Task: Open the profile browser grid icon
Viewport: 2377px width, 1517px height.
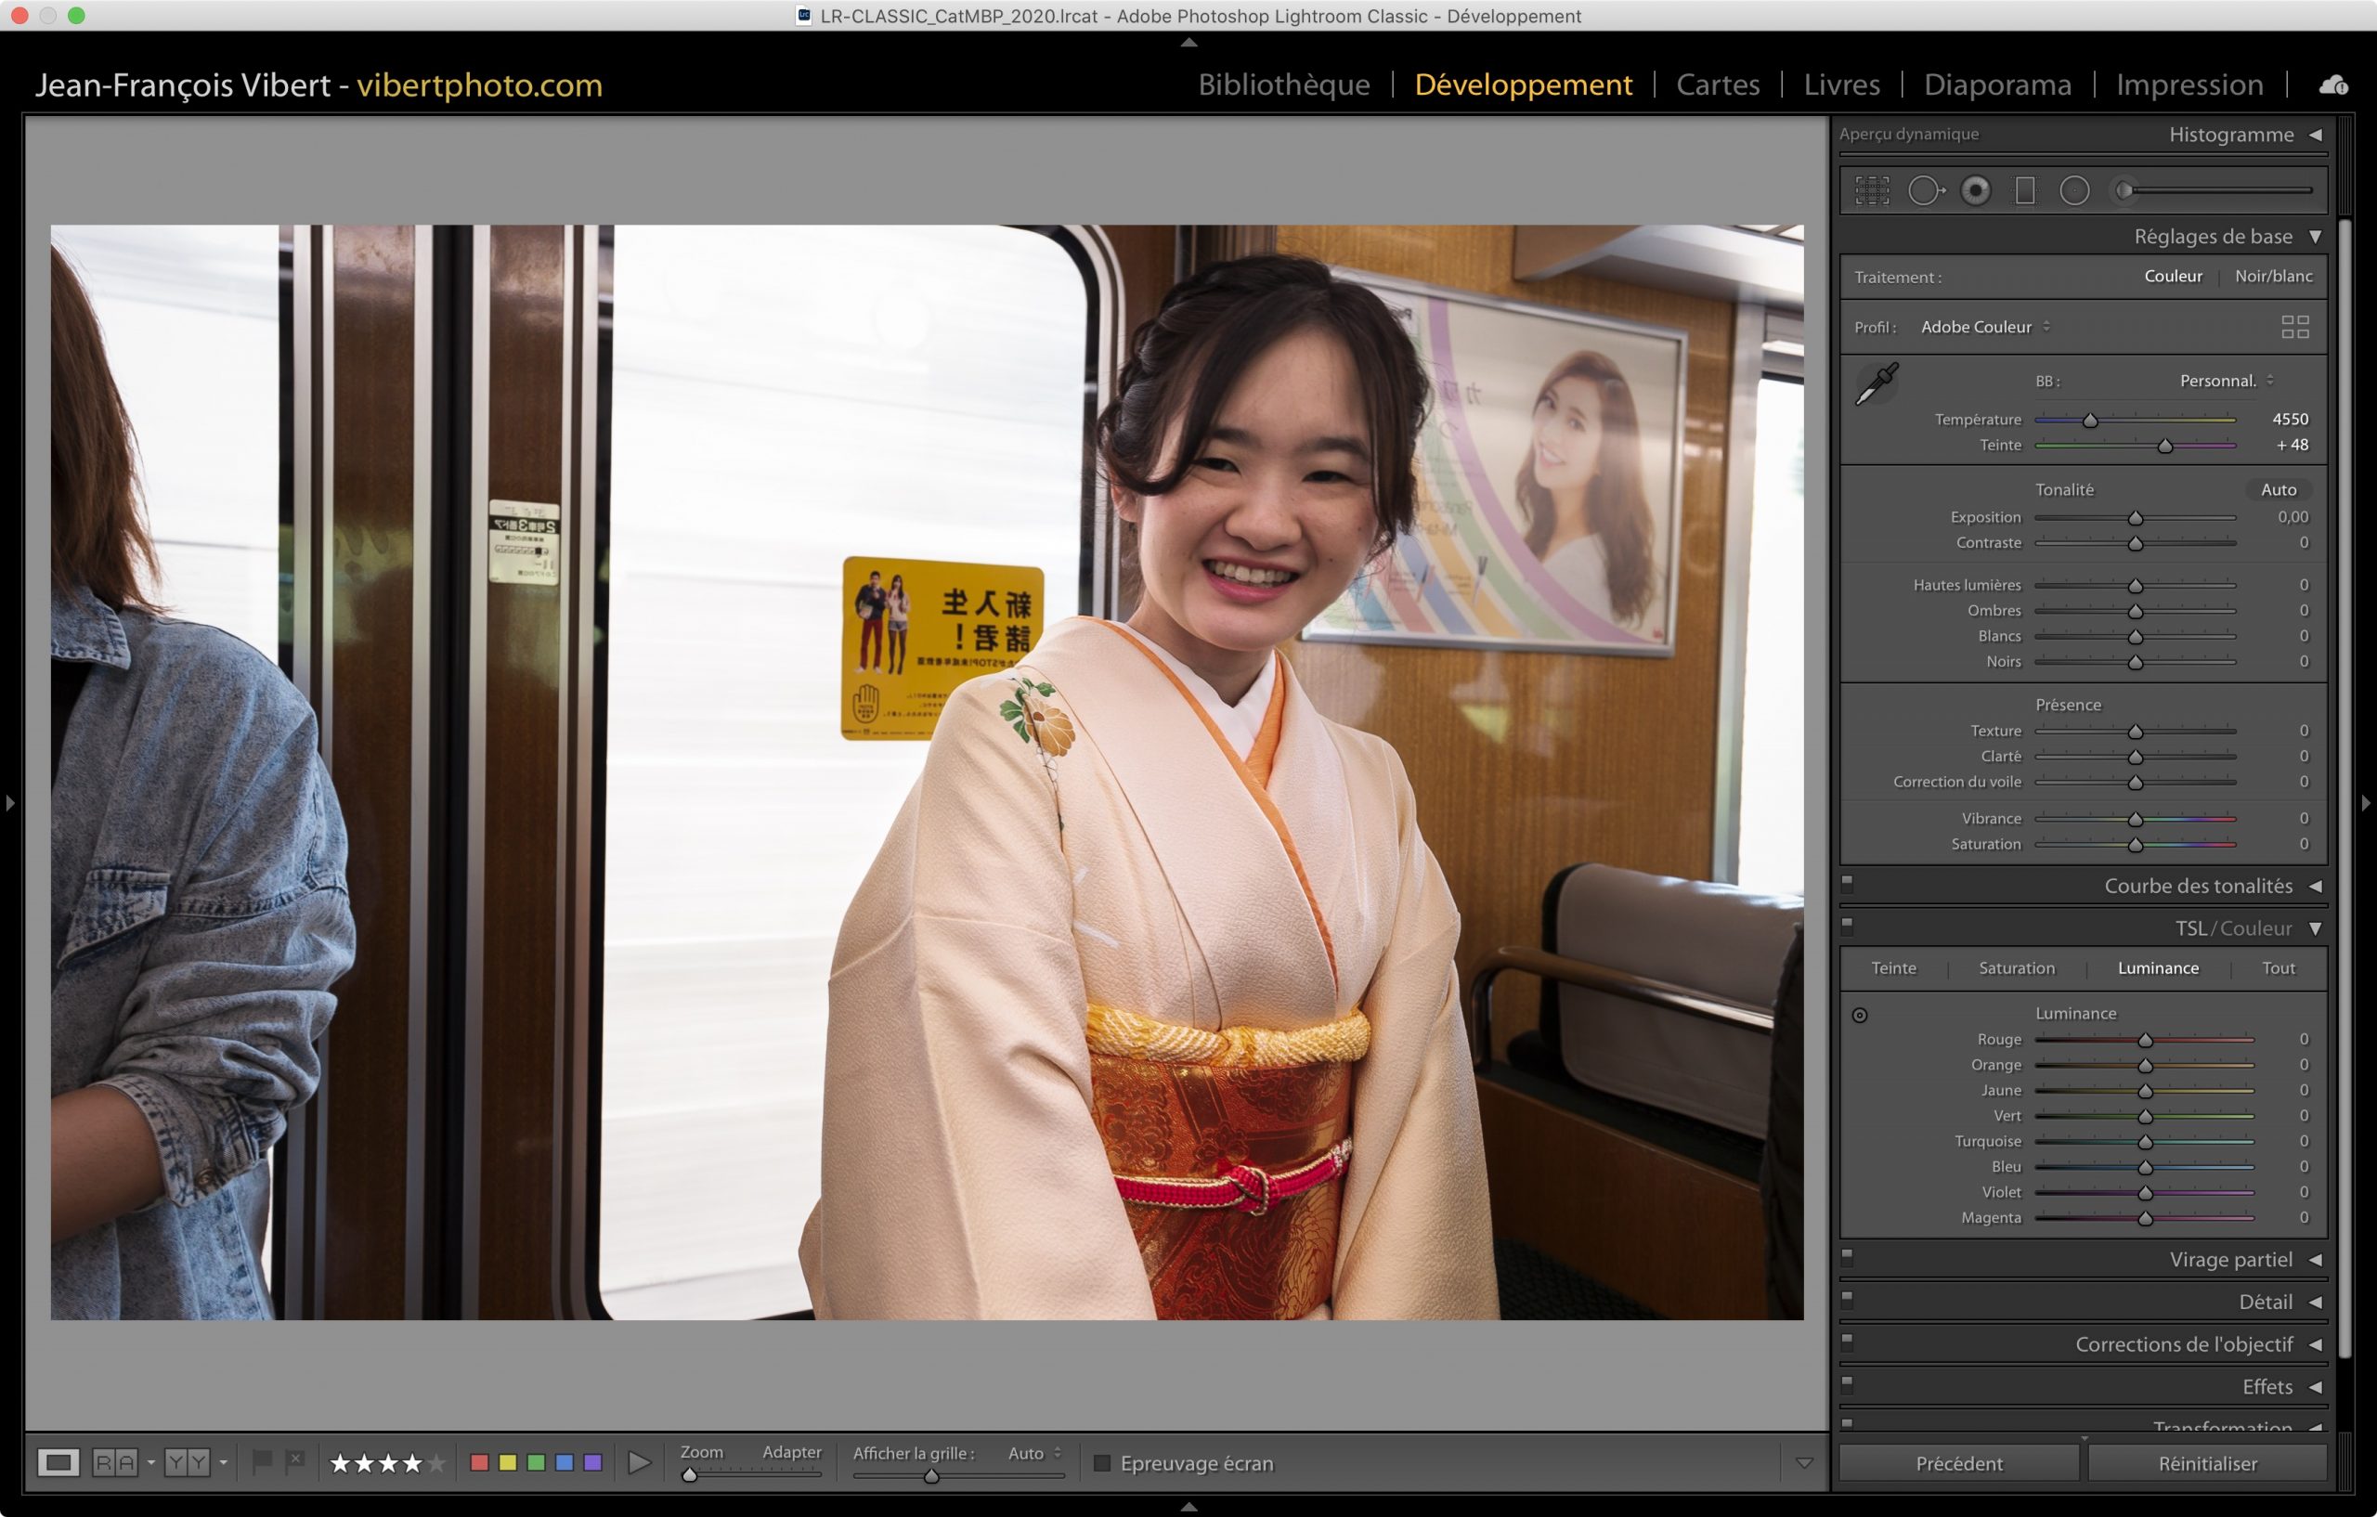Action: click(x=2294, y=327)
